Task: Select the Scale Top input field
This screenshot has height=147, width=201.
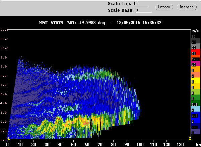Action: pyautogui.click(x=141, y=4)
